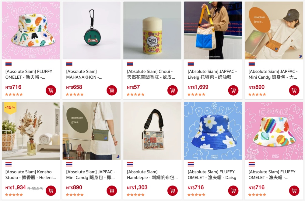Viewport: 305px width, 201px height.
Task: Add the Goodie bucket hat to cart
Action: click(x=294, y=191)
